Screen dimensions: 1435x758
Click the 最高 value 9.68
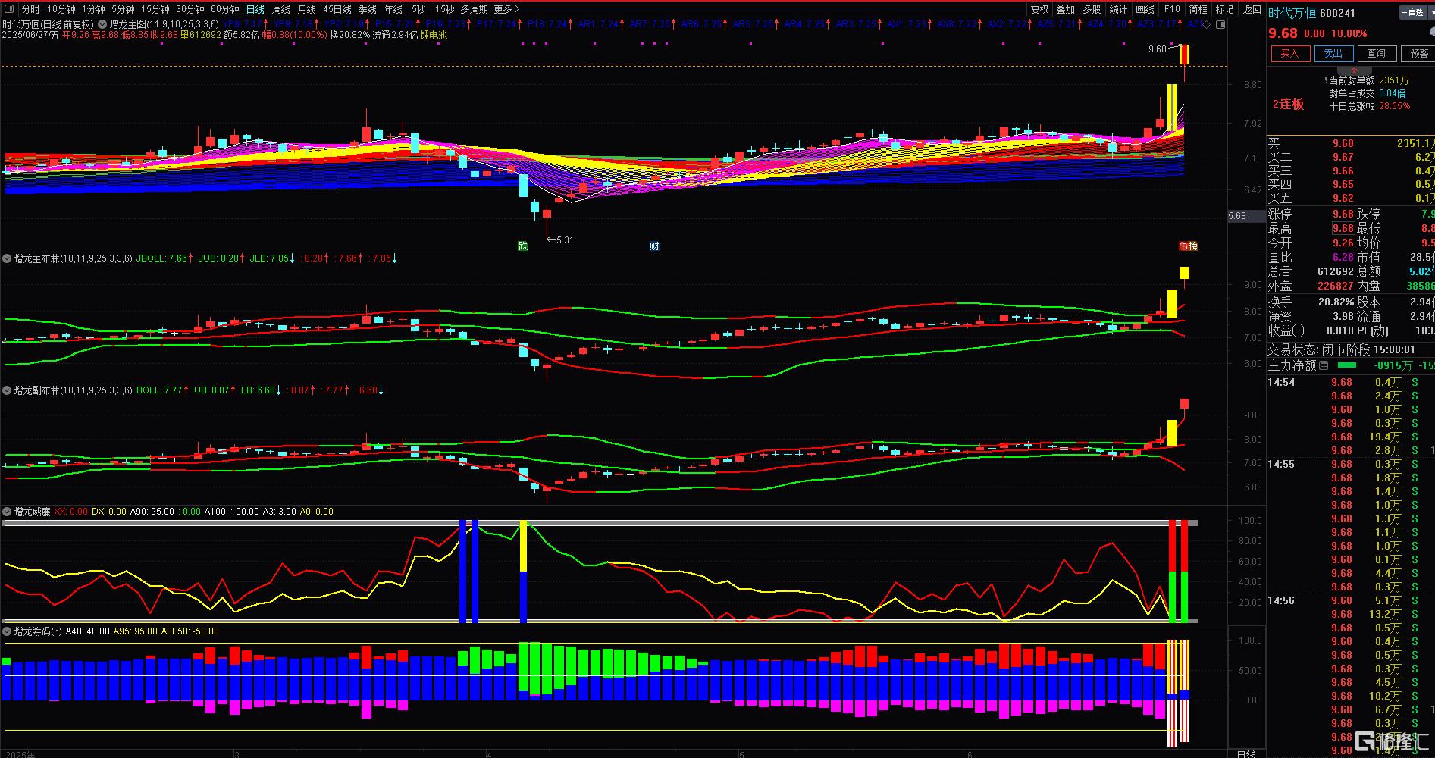1343,228
